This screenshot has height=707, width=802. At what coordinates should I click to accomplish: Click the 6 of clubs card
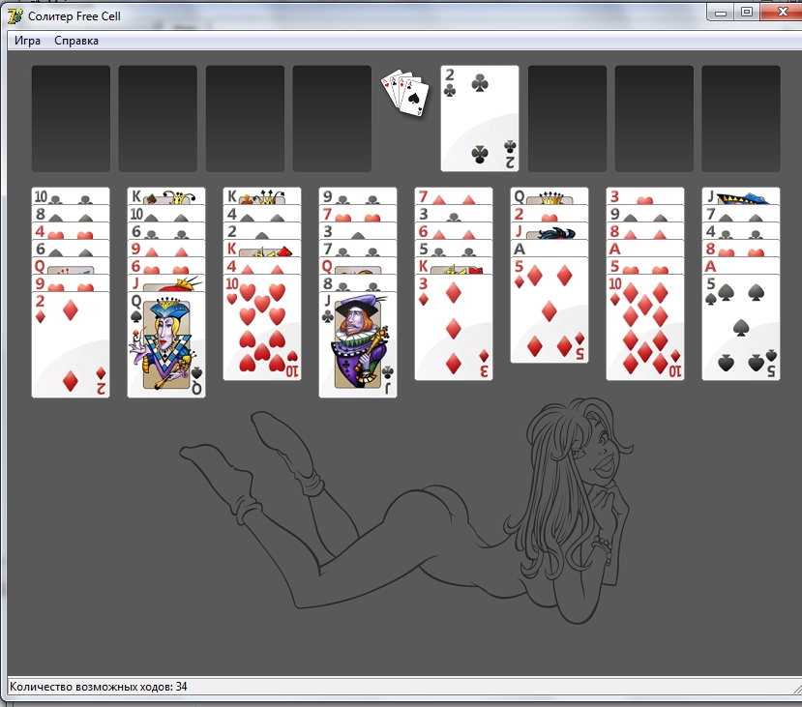point(166,231)
